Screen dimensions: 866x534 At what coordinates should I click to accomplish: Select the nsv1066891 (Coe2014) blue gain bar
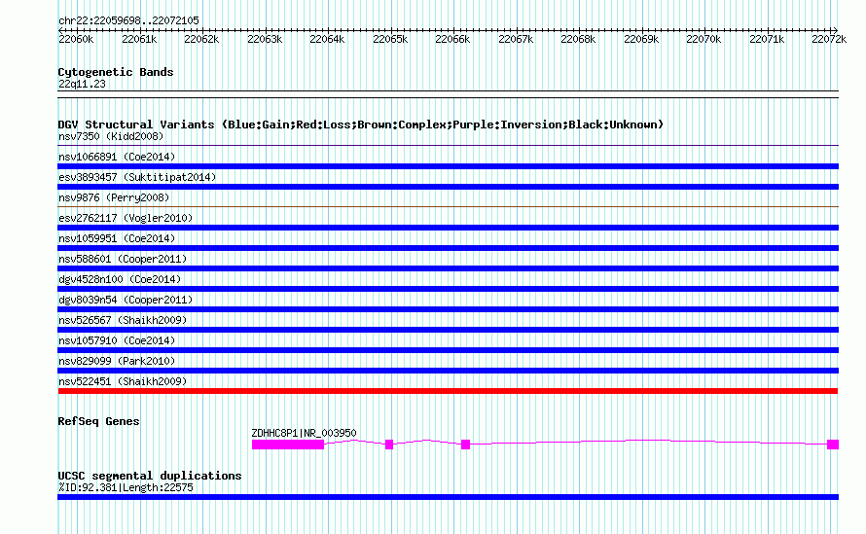pos(448,166)
